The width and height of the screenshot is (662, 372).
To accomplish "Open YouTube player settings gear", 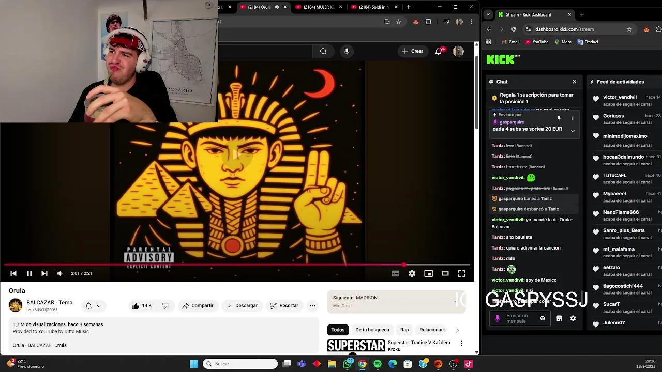I will pos(412,273).
